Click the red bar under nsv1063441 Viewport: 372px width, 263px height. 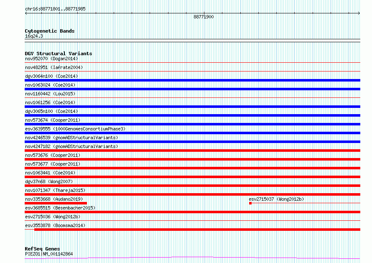[192, 177]
